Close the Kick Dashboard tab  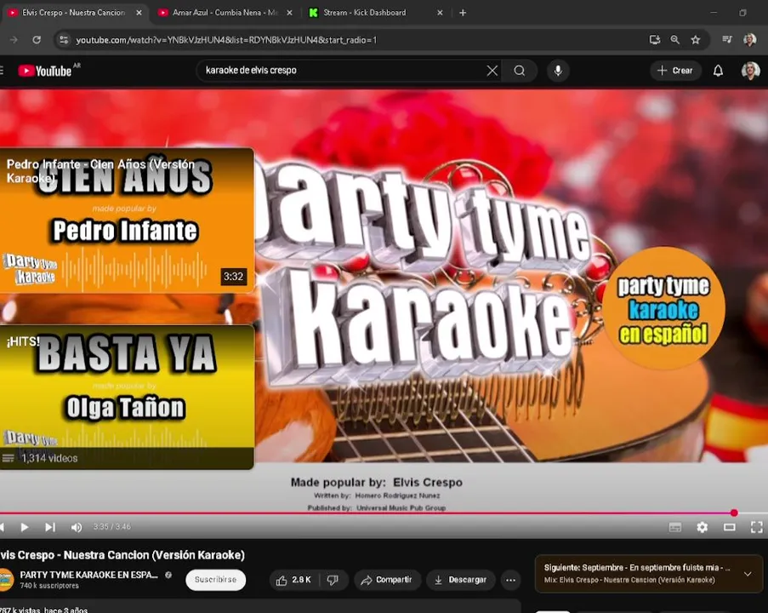(440, 13)
